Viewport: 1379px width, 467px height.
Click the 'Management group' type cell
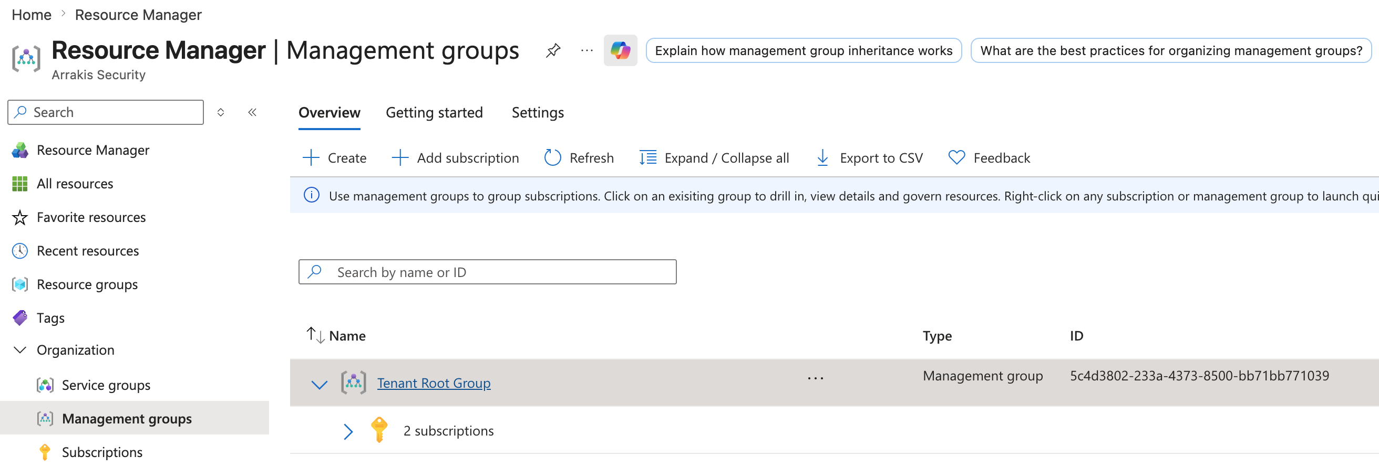pos(983,376)
